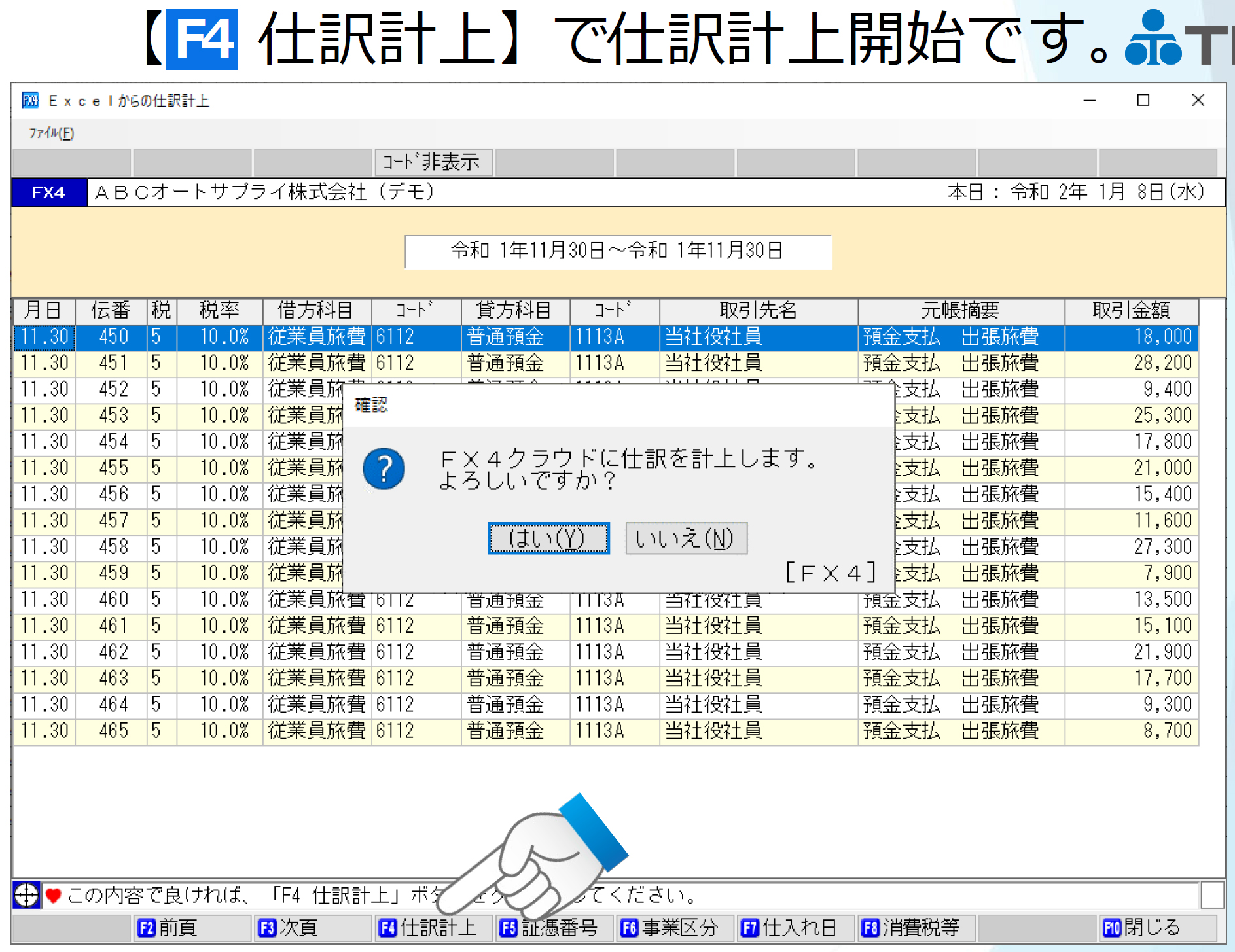Image resolution: width=1235 pixels, height=952 pixels.
Task: Click the F5 証憑番号 function key button
Action: 556,927
